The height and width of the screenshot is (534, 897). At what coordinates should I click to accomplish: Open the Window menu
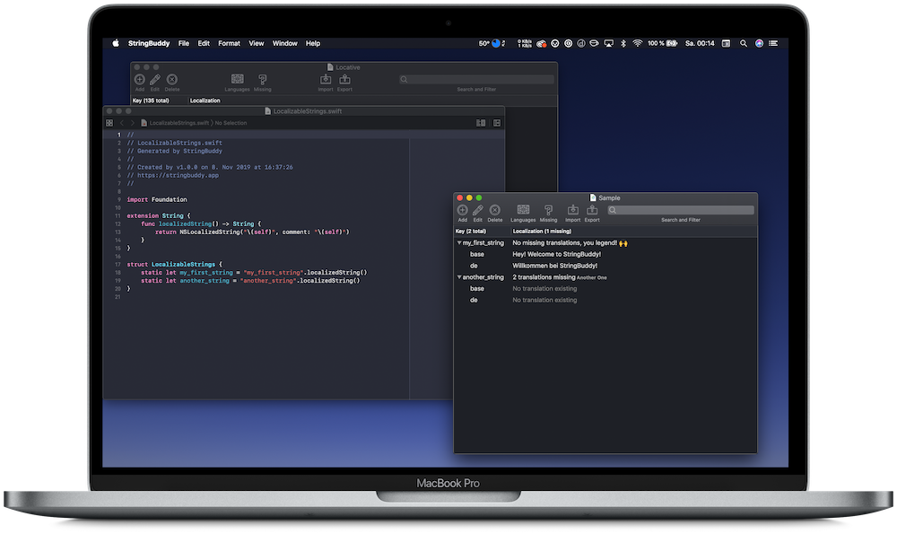(x=285, y=43)
